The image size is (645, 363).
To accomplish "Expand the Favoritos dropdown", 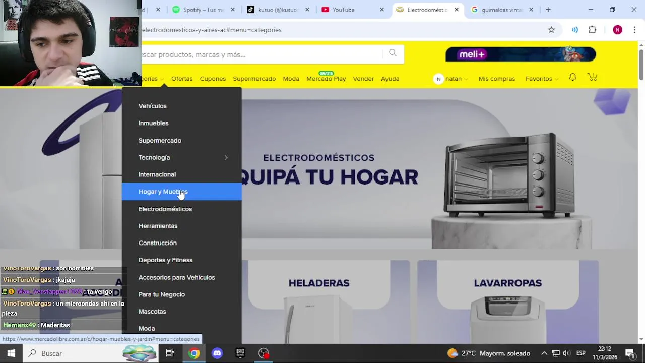I will coord(542,79).
